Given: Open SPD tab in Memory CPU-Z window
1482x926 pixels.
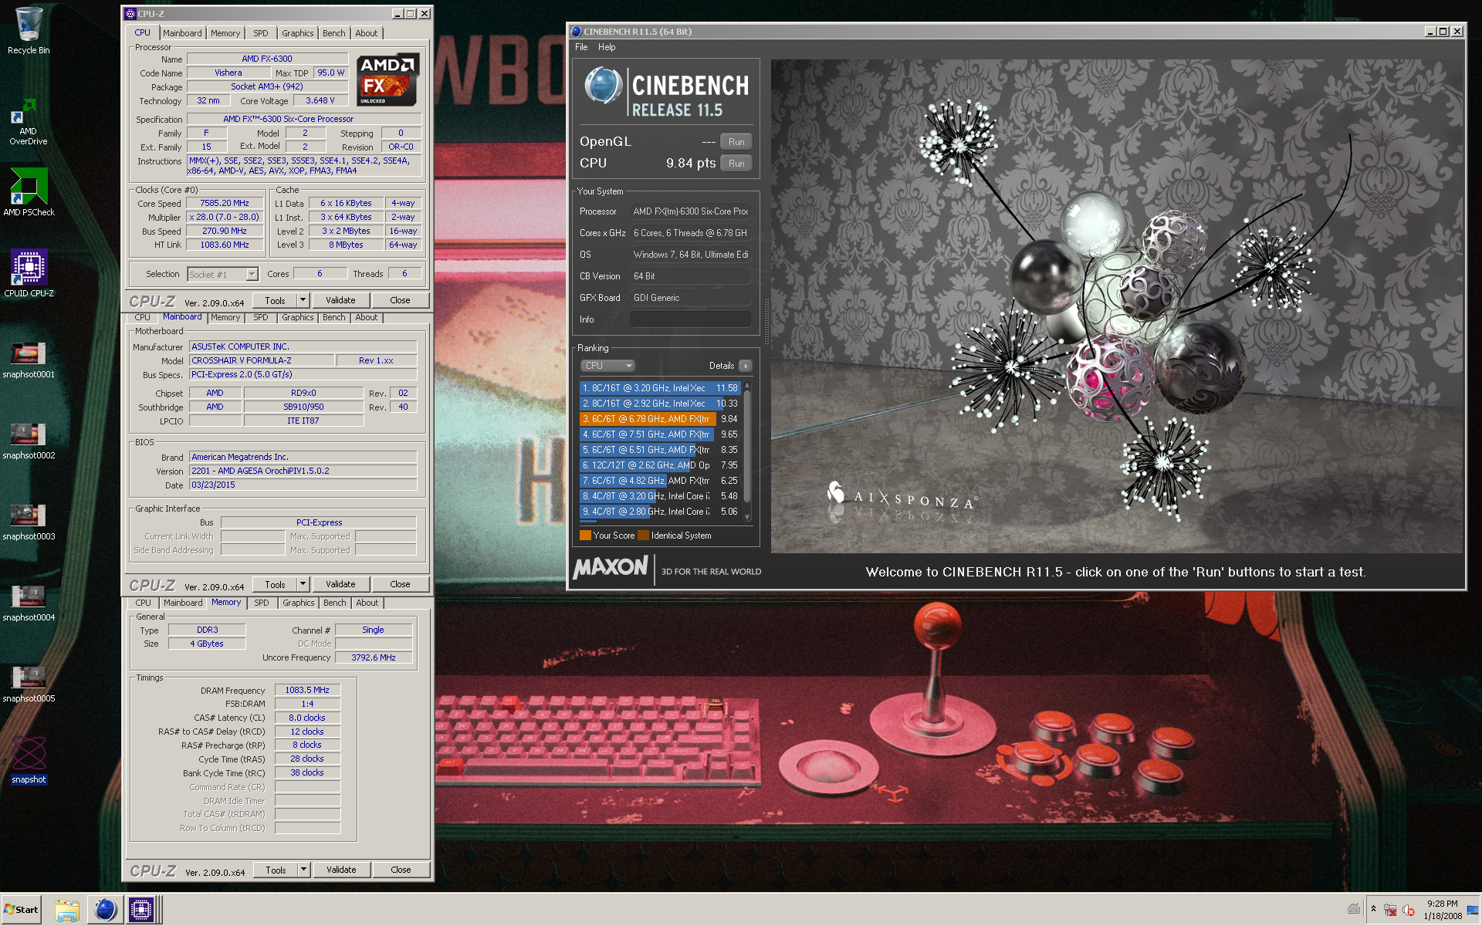Looking at the screenshot, I should pos(262,603).
